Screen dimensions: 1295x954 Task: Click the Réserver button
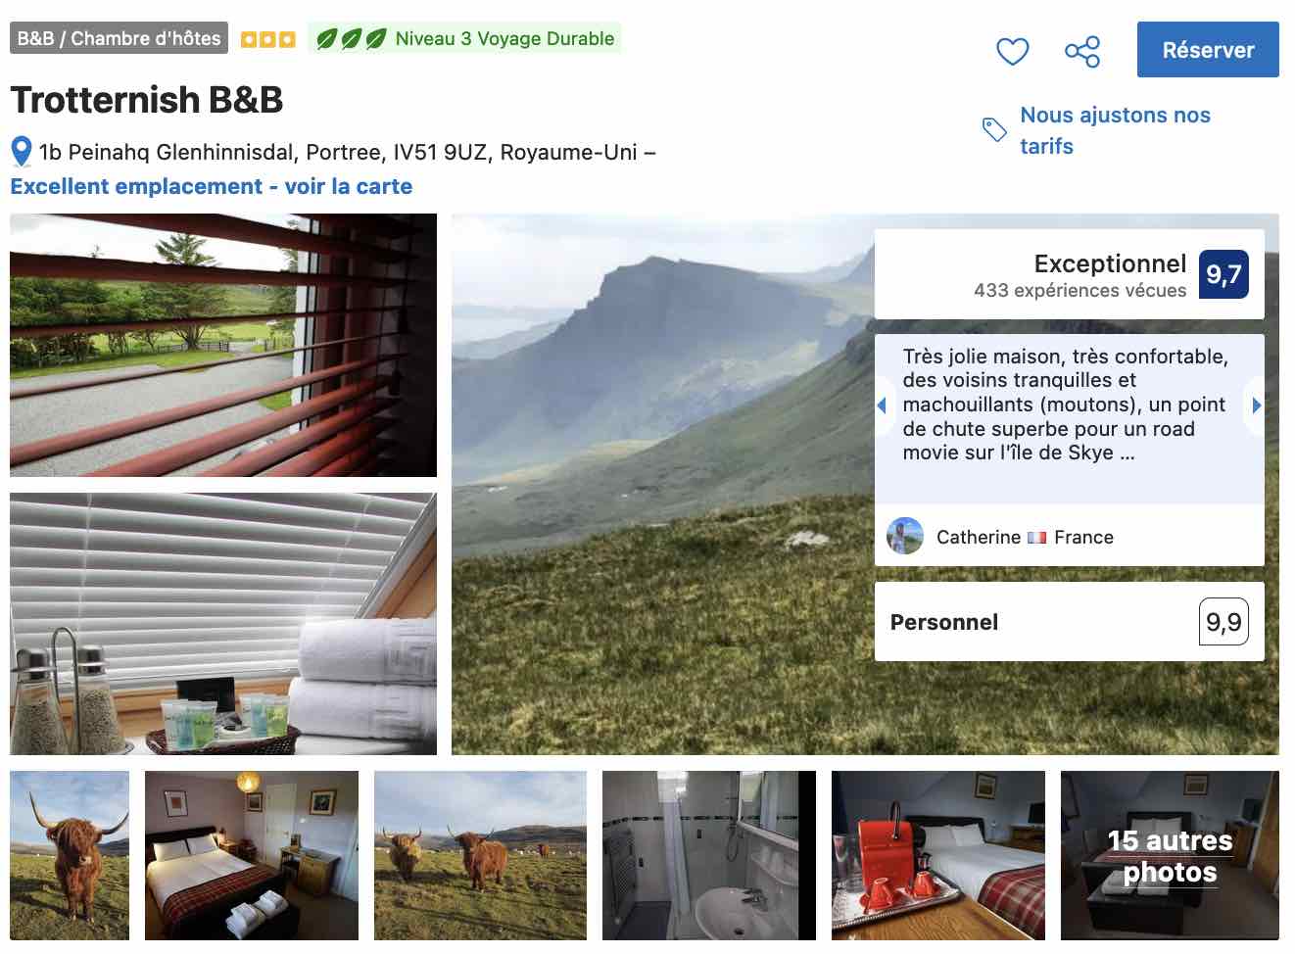tap(1208, 50)
